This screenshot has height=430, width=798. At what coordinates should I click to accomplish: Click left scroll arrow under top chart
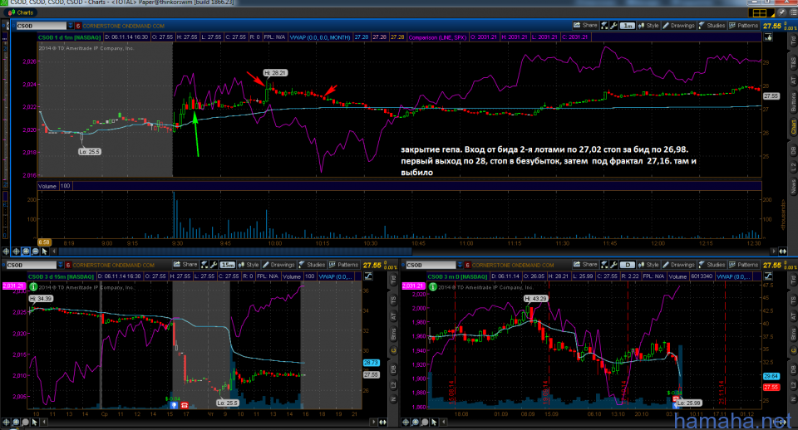tap(54, 251)
